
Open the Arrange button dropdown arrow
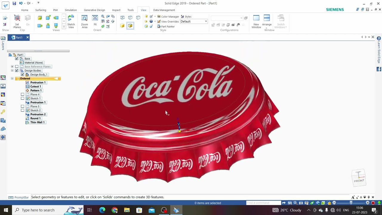click(267, 28)
